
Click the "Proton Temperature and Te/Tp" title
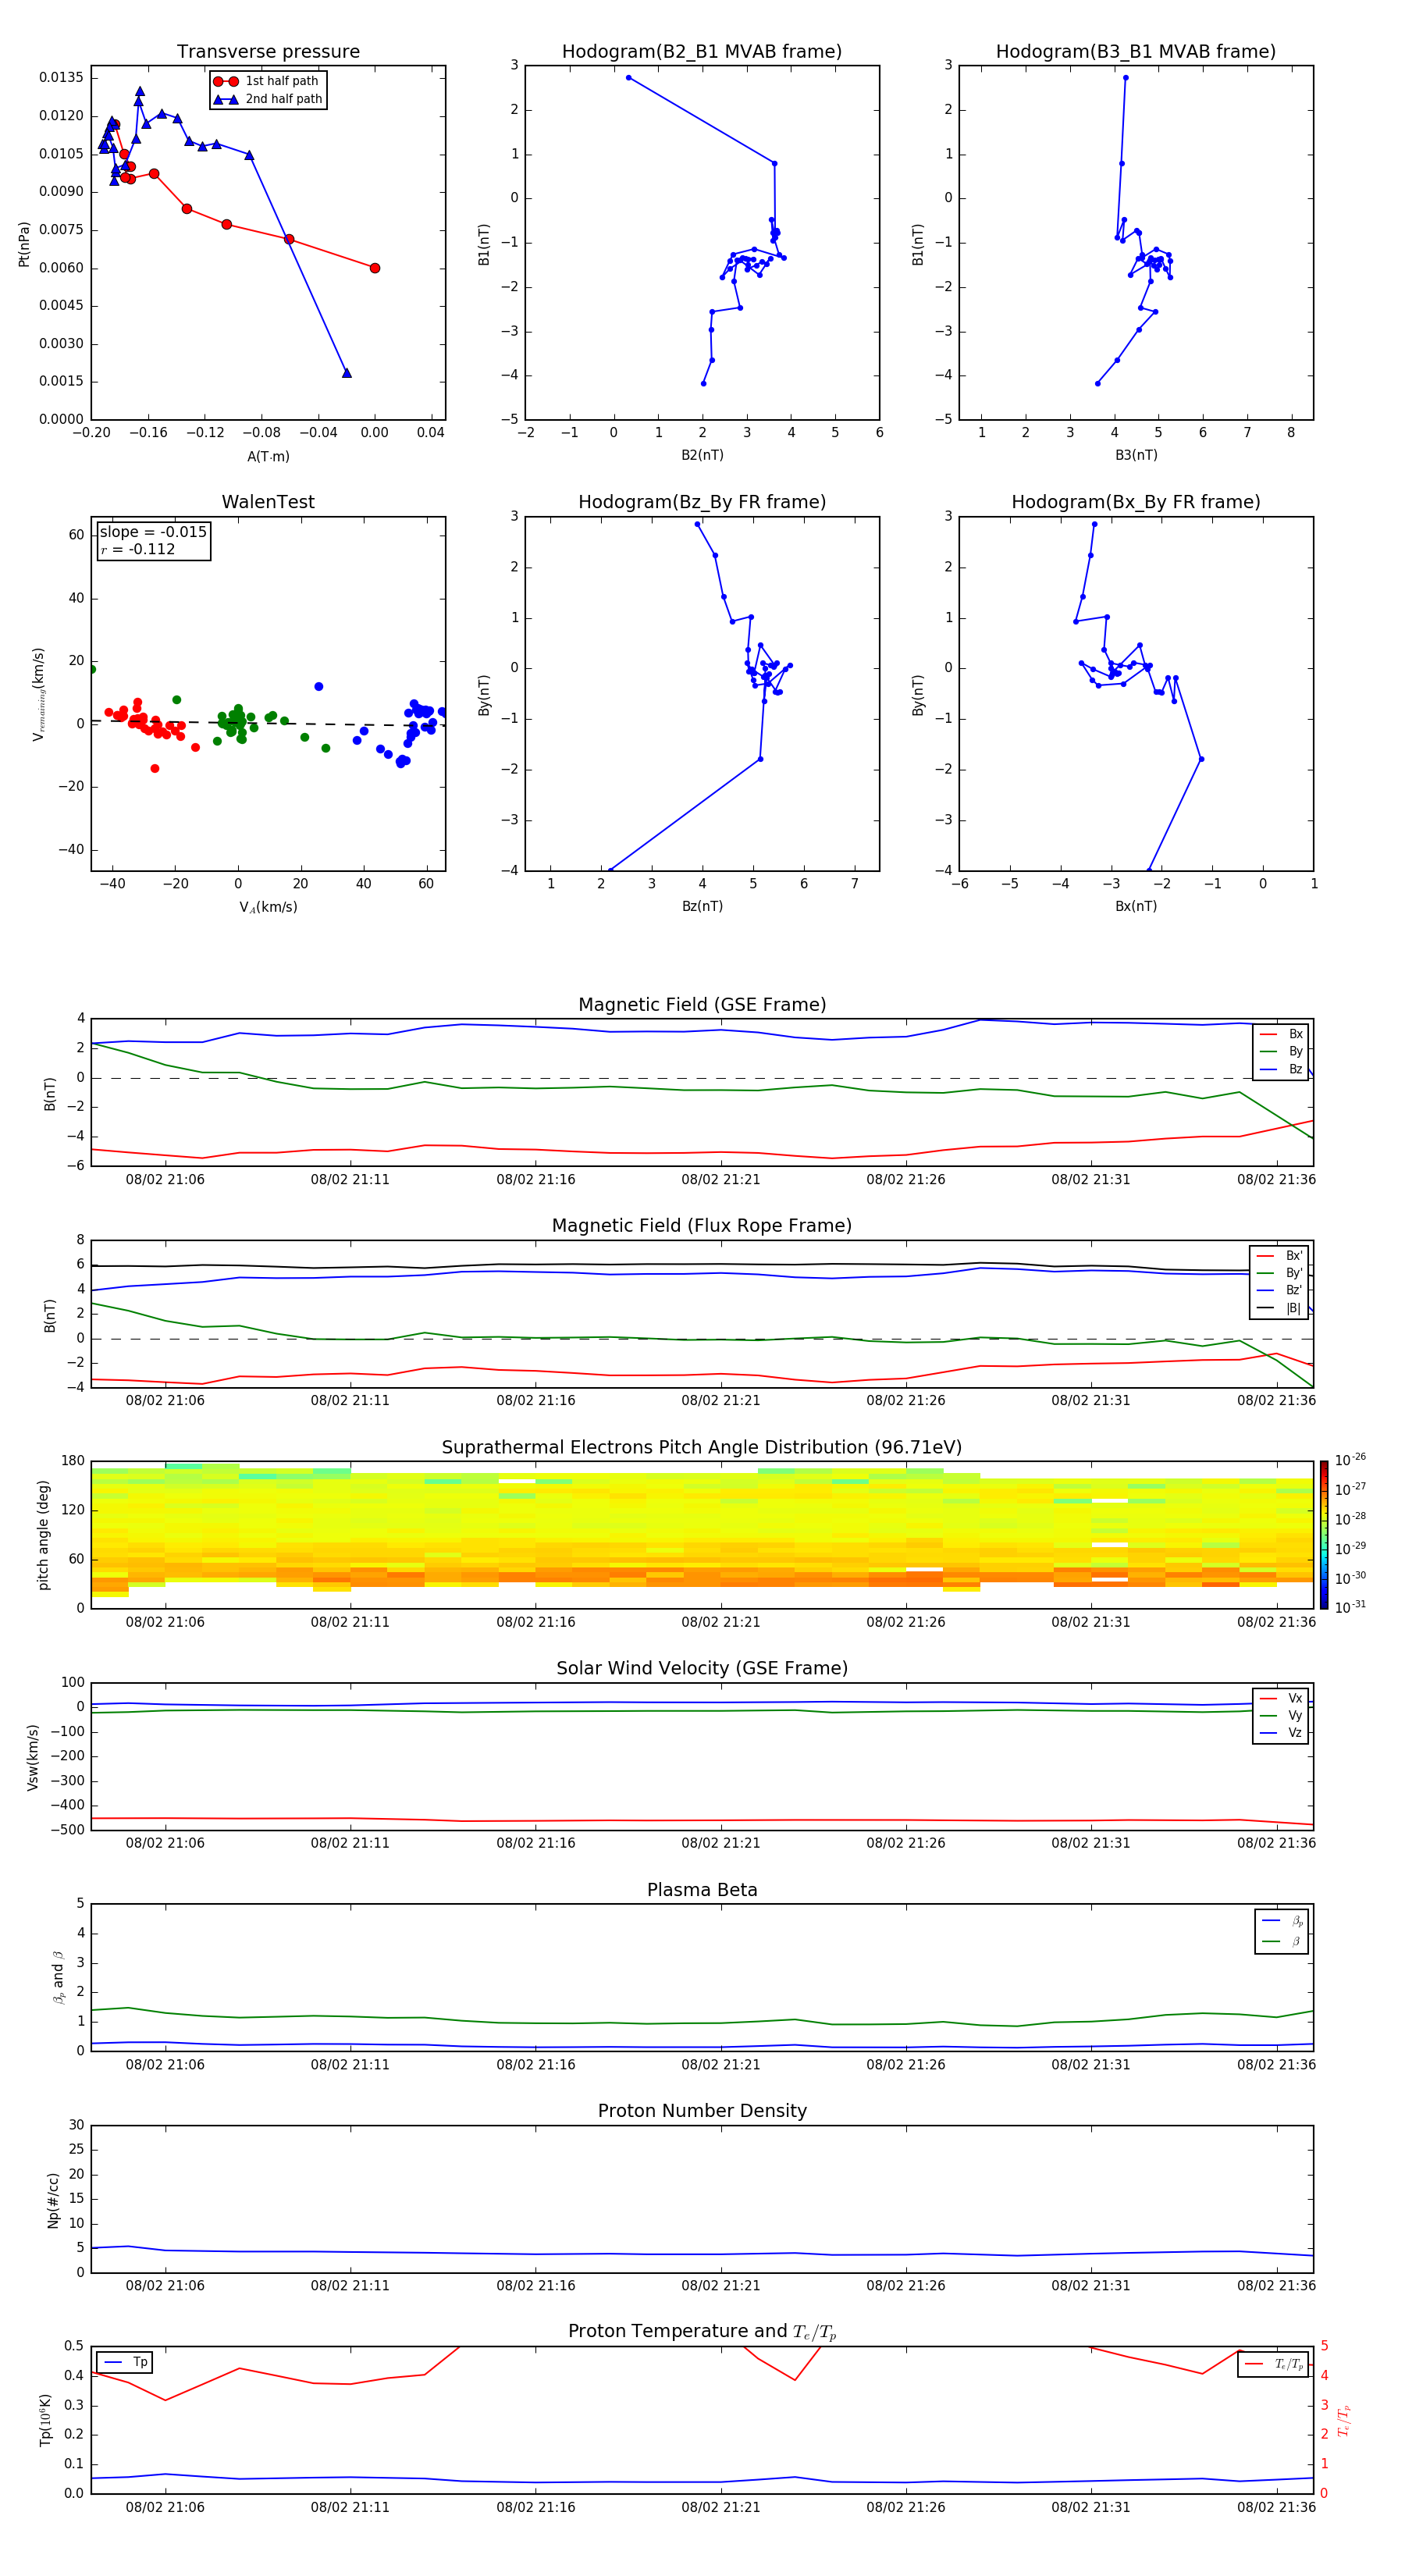point(702,2332)
